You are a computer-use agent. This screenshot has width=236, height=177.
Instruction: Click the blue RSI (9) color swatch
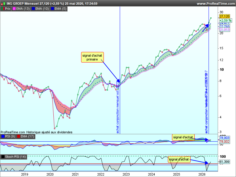click(3, 136)
